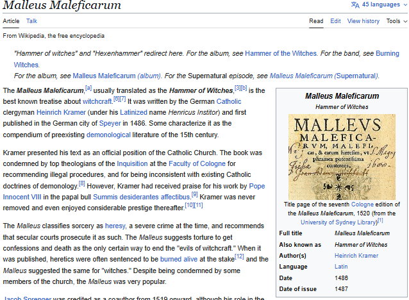Open Malleus title page image in infobox

tap(342, 157)
